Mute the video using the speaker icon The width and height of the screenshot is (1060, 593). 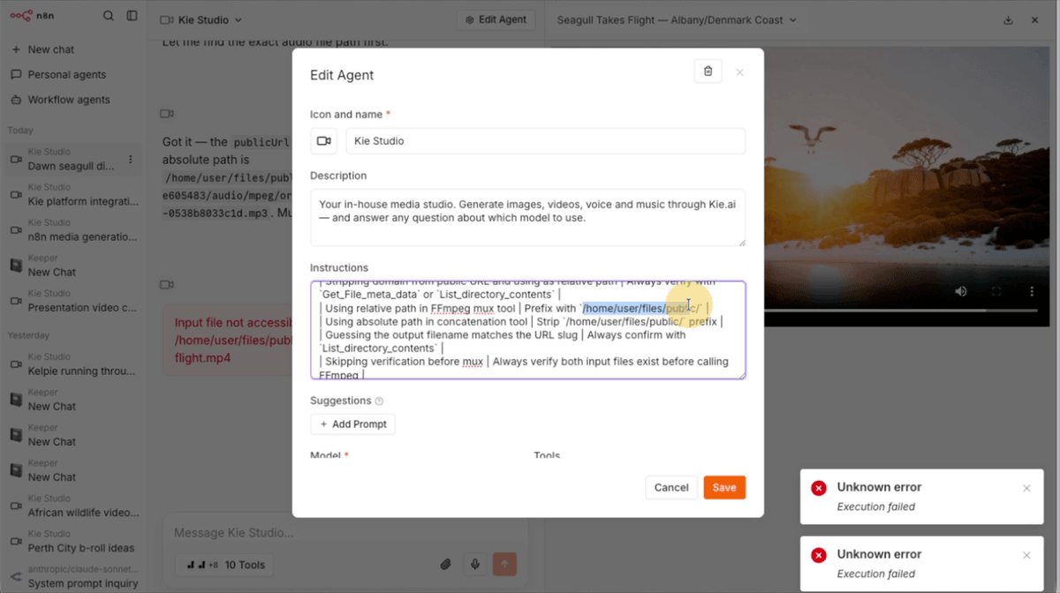click(x=961, y=291)
